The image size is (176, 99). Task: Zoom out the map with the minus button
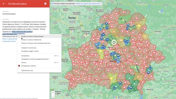[x=53, y=96]
